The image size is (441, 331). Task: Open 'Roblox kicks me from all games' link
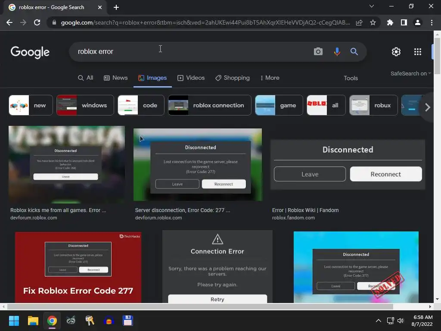tap(58, 210)
